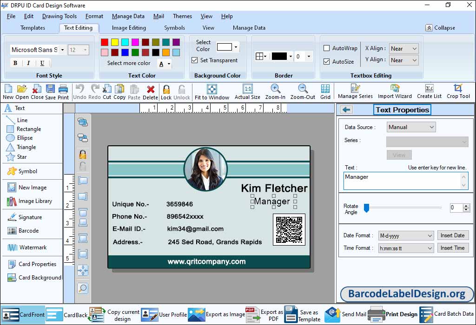Toggle the Grid display

tap(325, 92)
